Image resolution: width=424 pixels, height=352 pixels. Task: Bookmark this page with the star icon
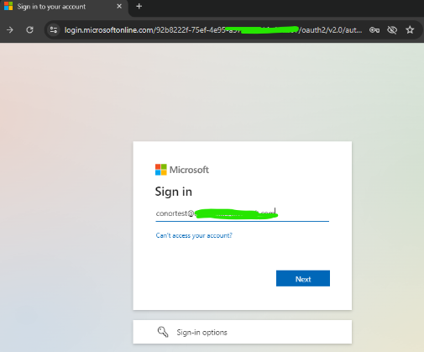point(410,29)
